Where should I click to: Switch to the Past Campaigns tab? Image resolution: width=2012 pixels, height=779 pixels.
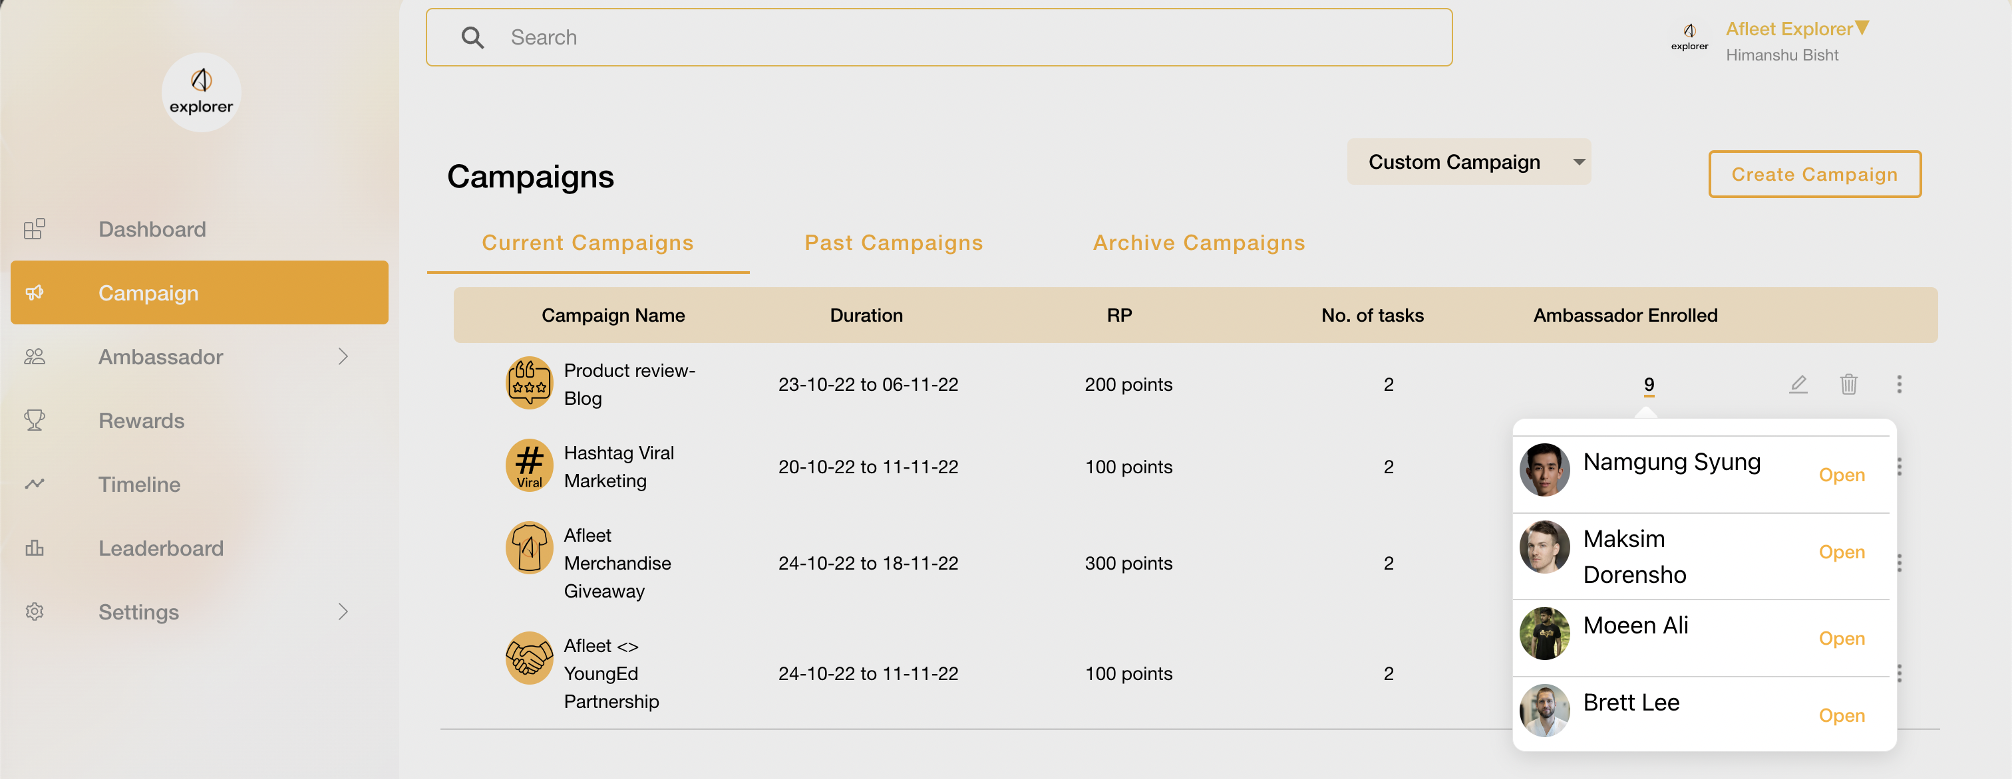pos(894,243)
